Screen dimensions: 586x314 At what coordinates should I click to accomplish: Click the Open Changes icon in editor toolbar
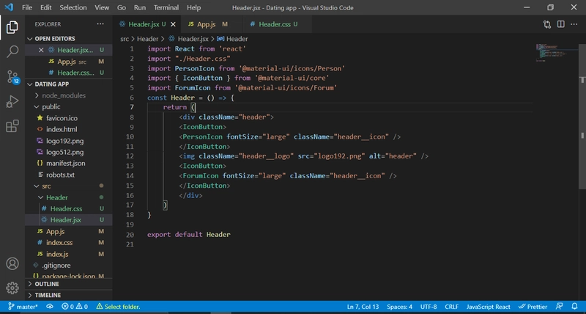547,24
